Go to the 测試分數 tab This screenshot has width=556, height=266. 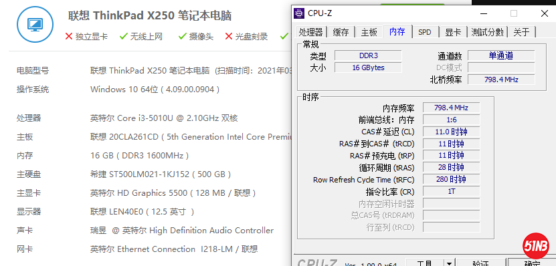(487, 32)
